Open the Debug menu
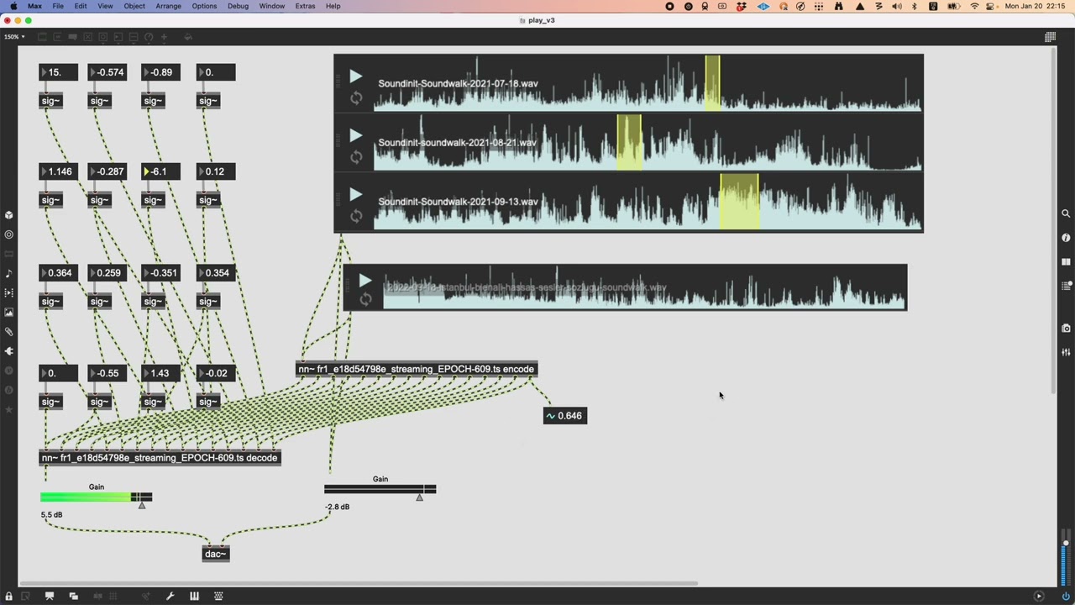This screenshot has height=605, width=1075. pyautogui.click(x=238, y=6)
